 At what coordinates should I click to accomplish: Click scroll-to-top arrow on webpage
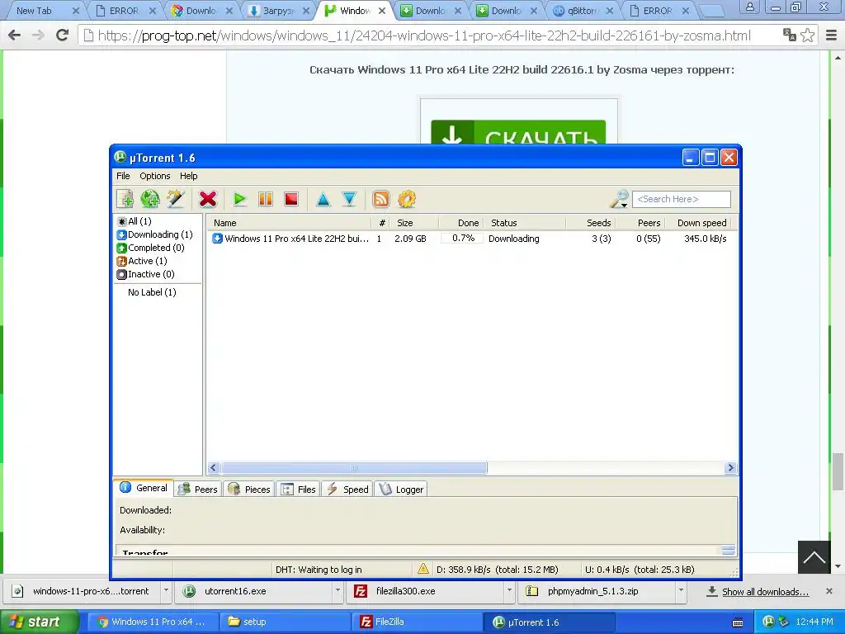coord(814,557)
